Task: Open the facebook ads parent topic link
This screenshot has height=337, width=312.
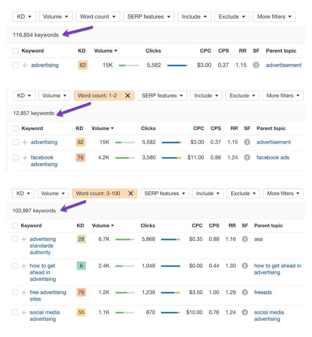Action: [273, 158]
